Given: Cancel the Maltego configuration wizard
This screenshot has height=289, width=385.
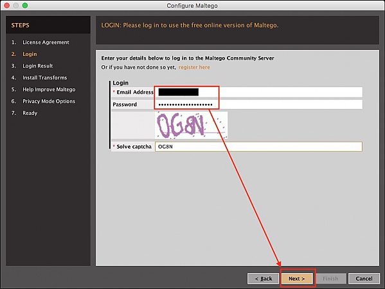Looking at the screenshot, I should [364, 279].
